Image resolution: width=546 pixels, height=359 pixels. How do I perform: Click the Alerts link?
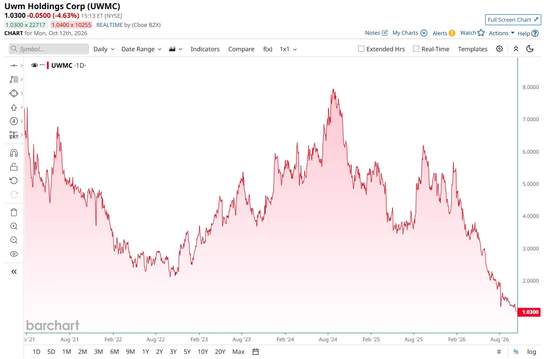pyautogui.click(x=440, y=33)
